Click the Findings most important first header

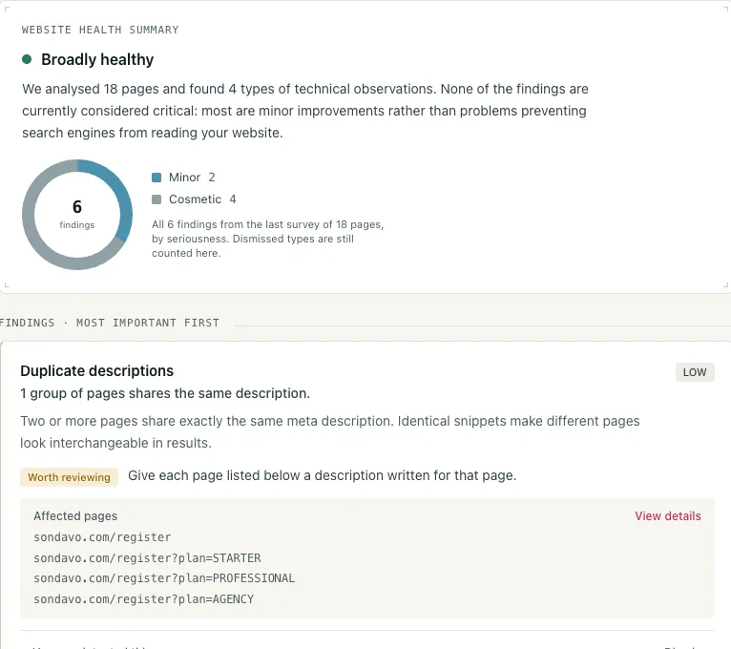[x=110, y=323]
